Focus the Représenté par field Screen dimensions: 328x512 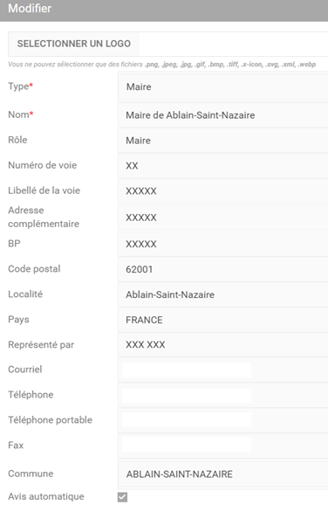(x=223, y=345)
